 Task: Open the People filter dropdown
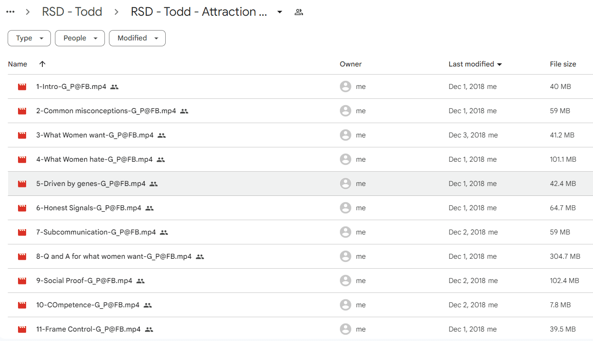80,38
